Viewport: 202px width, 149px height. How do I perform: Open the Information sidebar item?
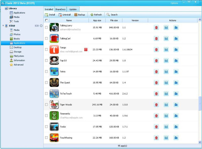(18, 60)
